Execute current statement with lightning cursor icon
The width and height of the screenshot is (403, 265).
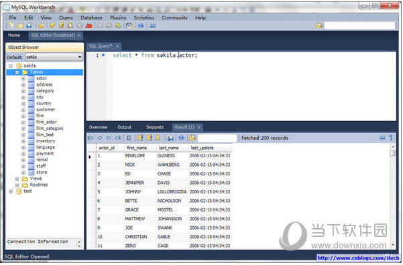pyautogui.click(x=61, y=25)
